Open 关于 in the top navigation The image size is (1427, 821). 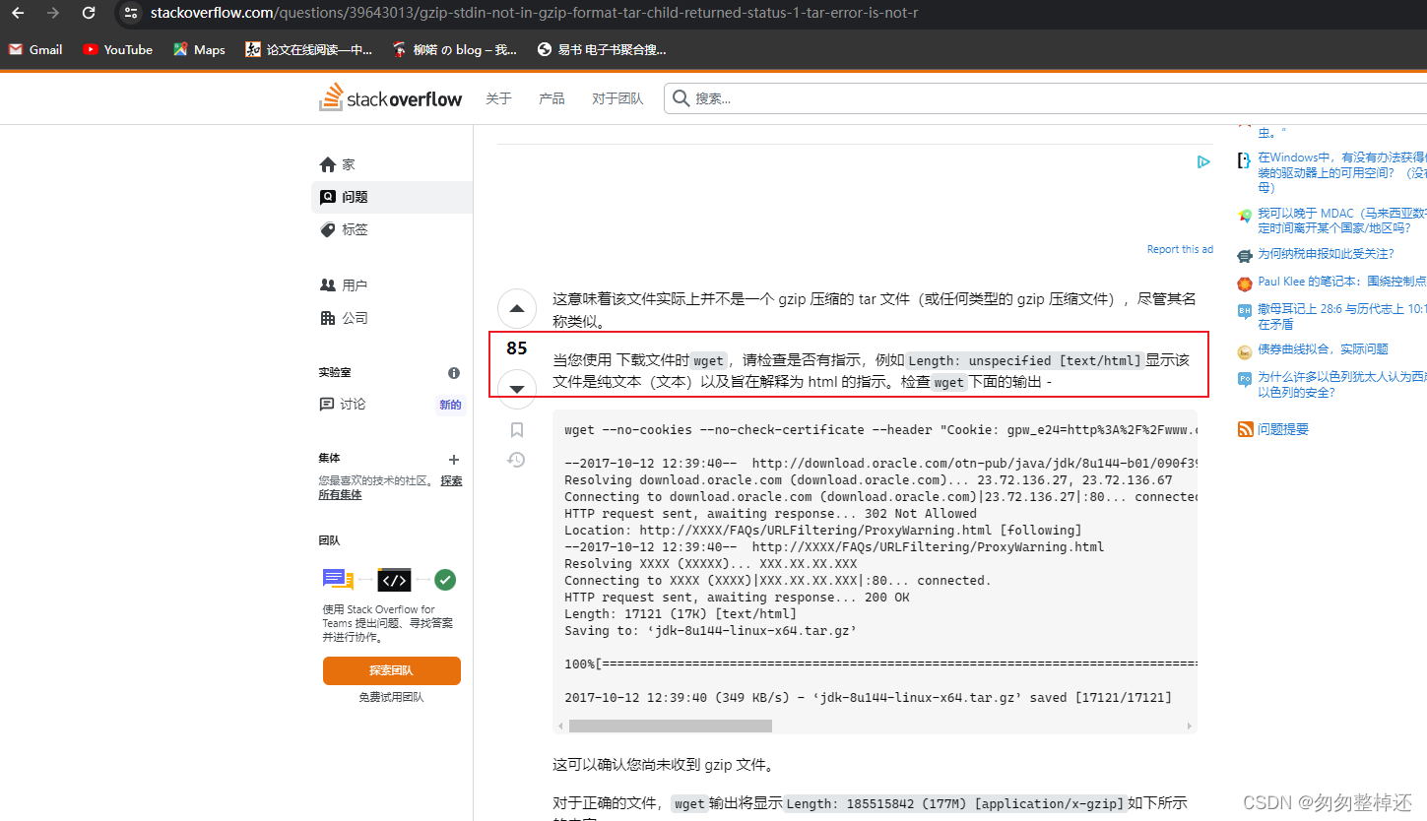click(498, 97)
